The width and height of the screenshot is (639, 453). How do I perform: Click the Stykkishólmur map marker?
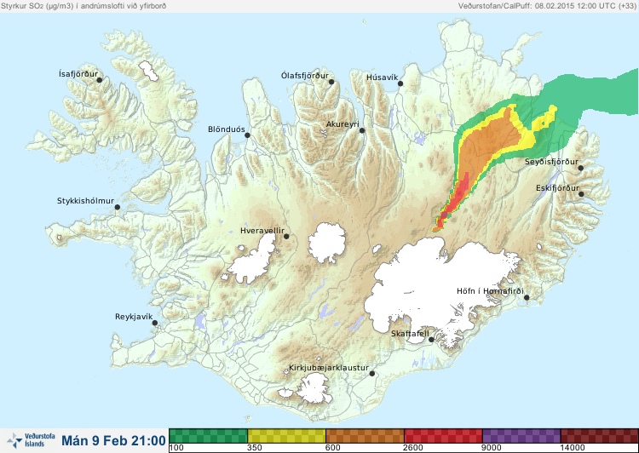click(x=118, y=208)
